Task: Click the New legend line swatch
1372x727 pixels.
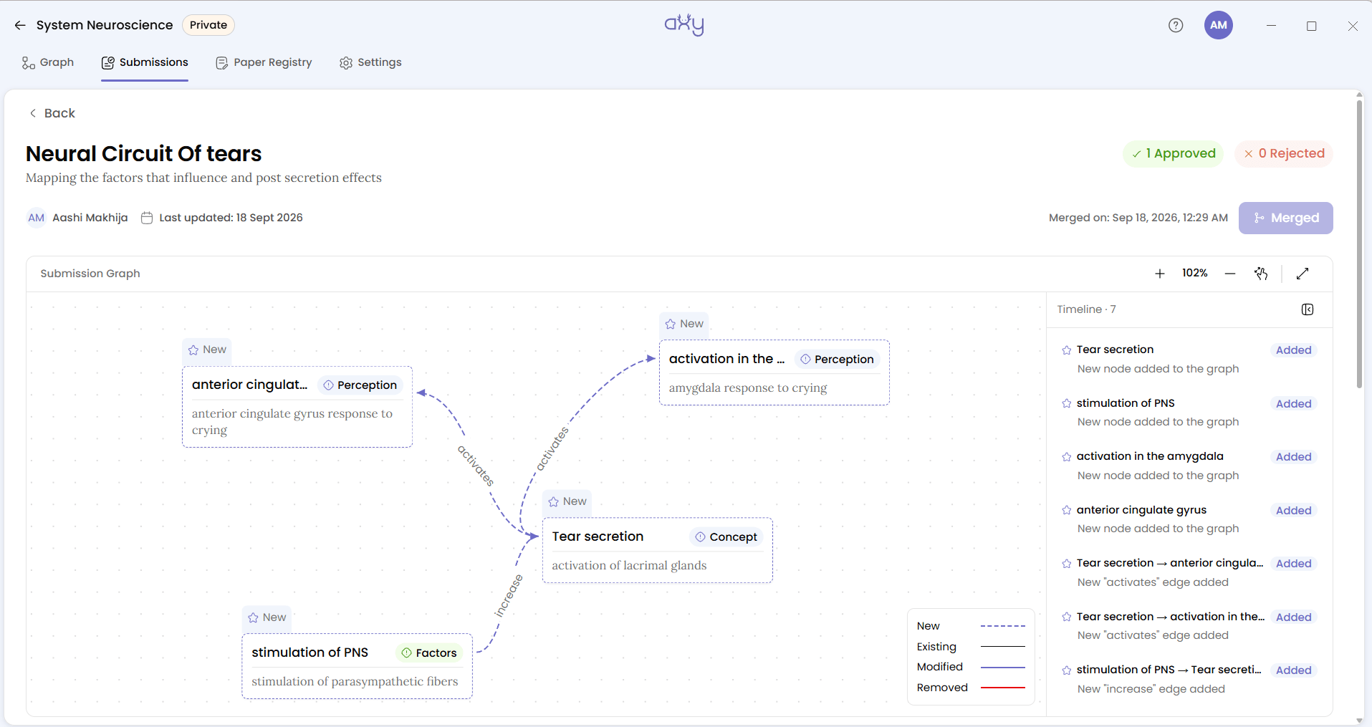Action: coord(1003,626)
